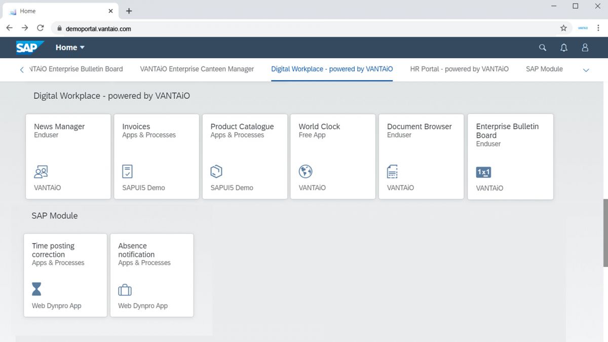The width and height of the screenshot is (608, 342).
Task: Click the News Manager people icon
Action: point(41,172)
